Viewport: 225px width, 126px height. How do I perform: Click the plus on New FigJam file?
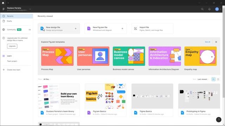pos(122,29)
